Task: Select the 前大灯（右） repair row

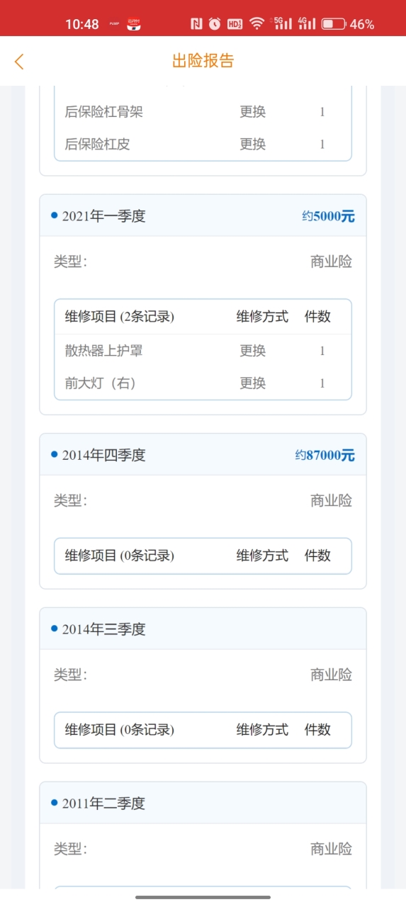Action: pos(203,383)
